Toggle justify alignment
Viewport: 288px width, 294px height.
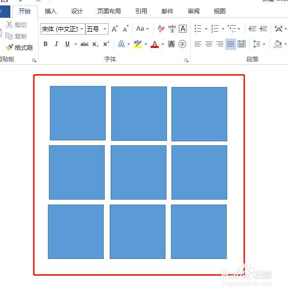point(231,44)
